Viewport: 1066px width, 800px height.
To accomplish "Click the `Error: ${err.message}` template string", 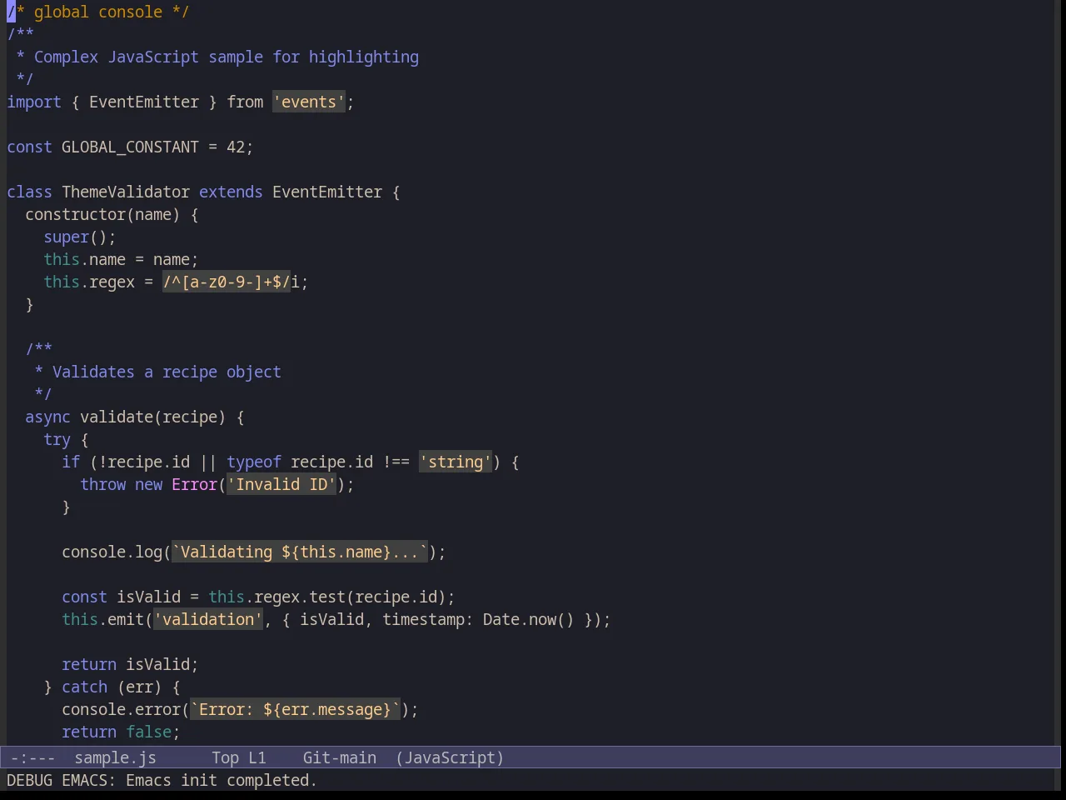I will [295, 709].
